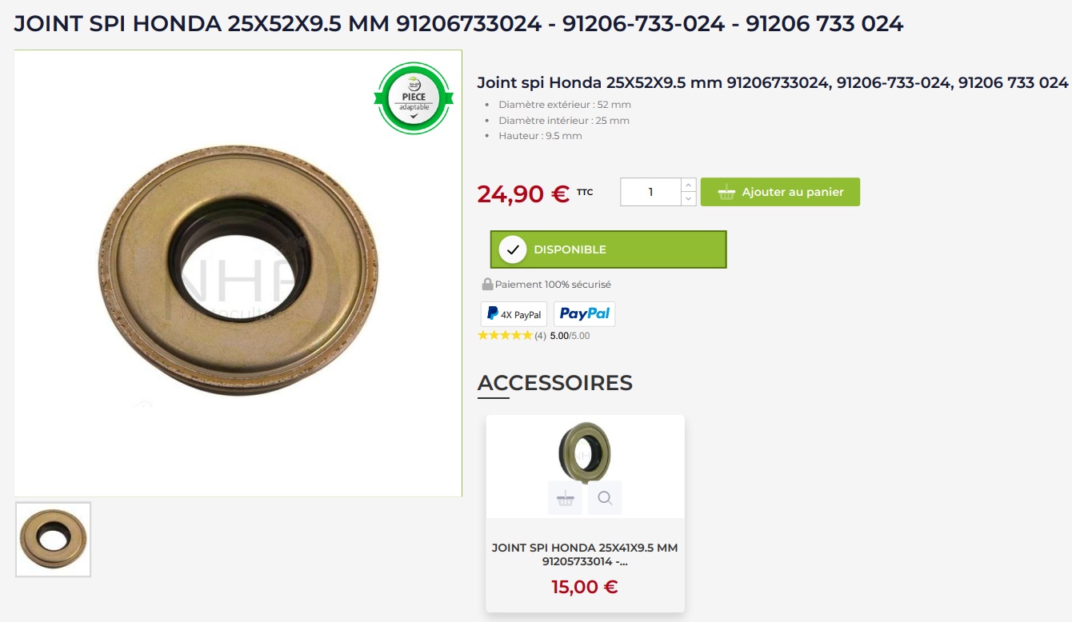Viewport: 1072px width, 622px height.
Task: Click the large oil seal product image
Action: point(238,273)
